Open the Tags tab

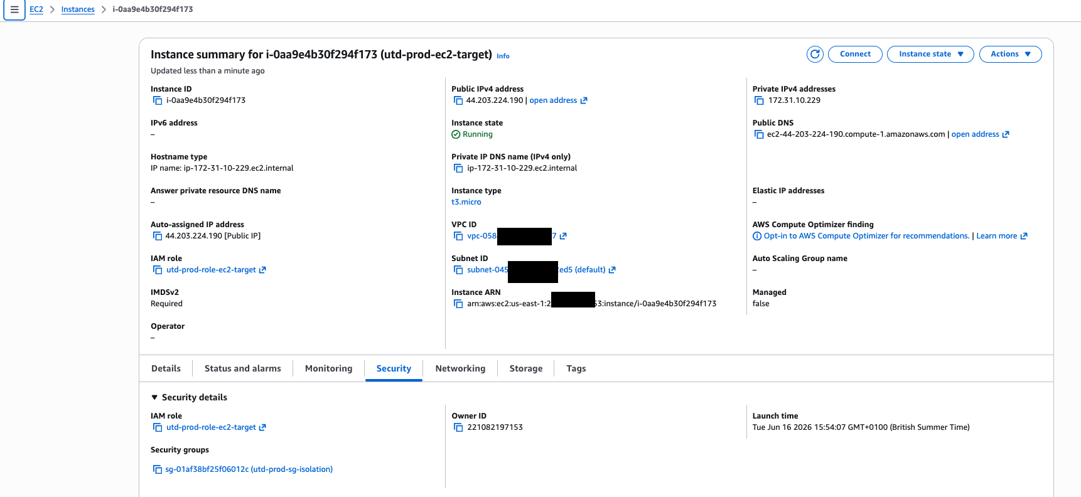click(576, 368)
